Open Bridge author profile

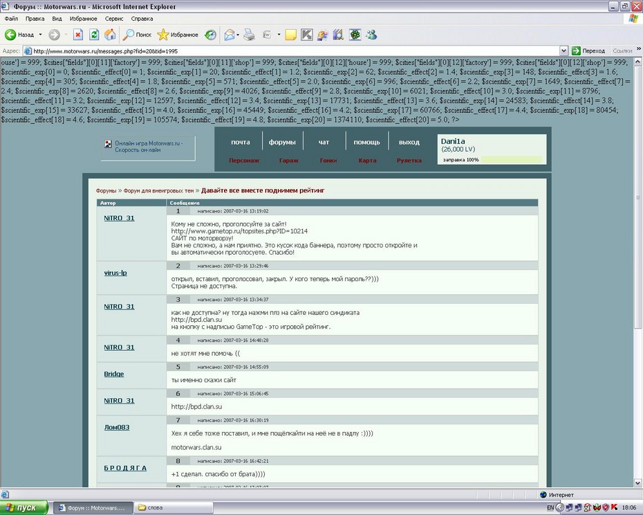(113, 374)
